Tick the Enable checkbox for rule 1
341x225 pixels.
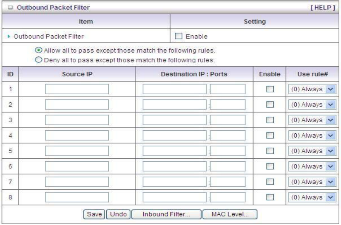270,89
